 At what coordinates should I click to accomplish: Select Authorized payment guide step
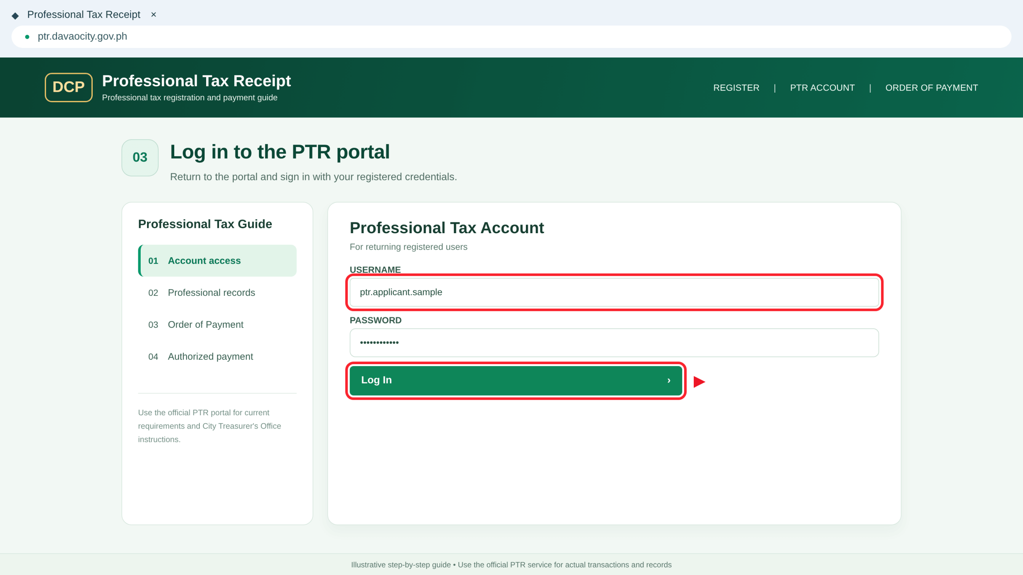217,357
